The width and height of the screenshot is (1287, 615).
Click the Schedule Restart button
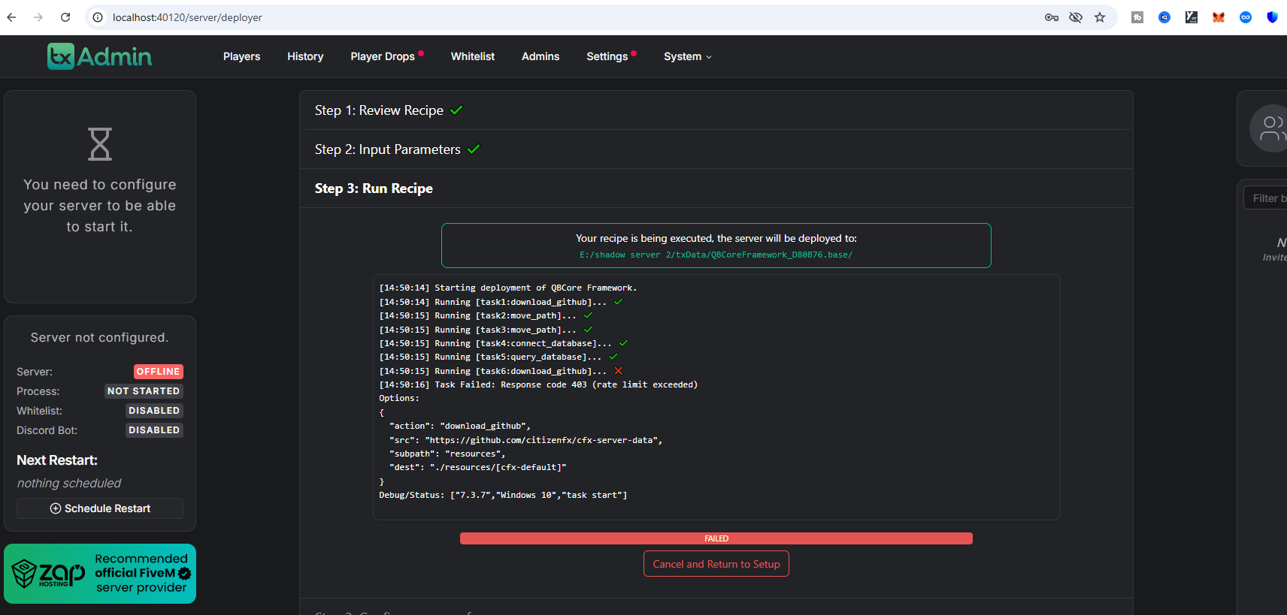coord(100,508)
